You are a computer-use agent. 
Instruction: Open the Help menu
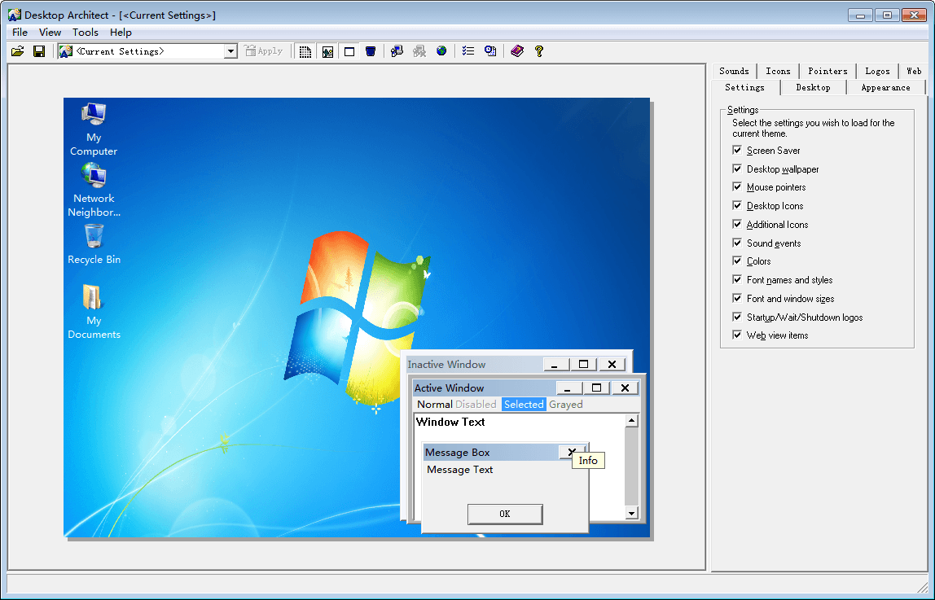121,33
